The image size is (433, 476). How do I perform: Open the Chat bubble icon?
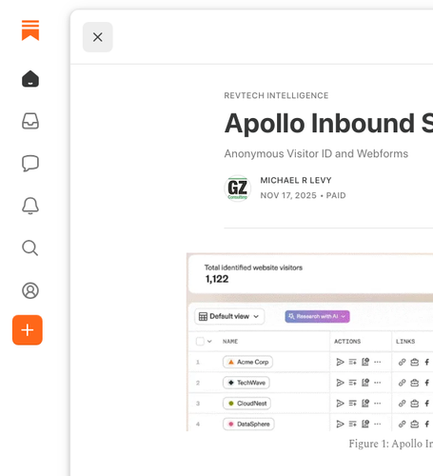tap(30, 164)
